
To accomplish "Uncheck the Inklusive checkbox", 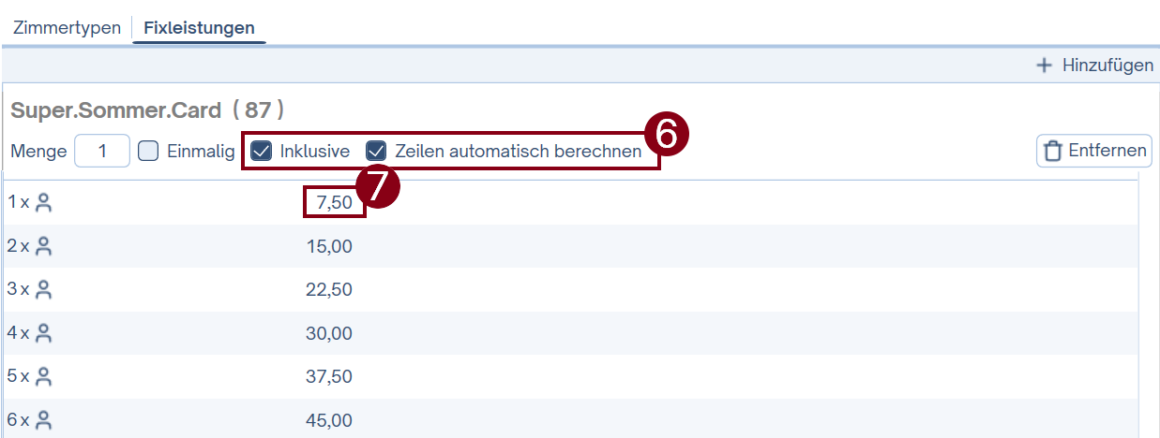I will (x=262, y=151).
